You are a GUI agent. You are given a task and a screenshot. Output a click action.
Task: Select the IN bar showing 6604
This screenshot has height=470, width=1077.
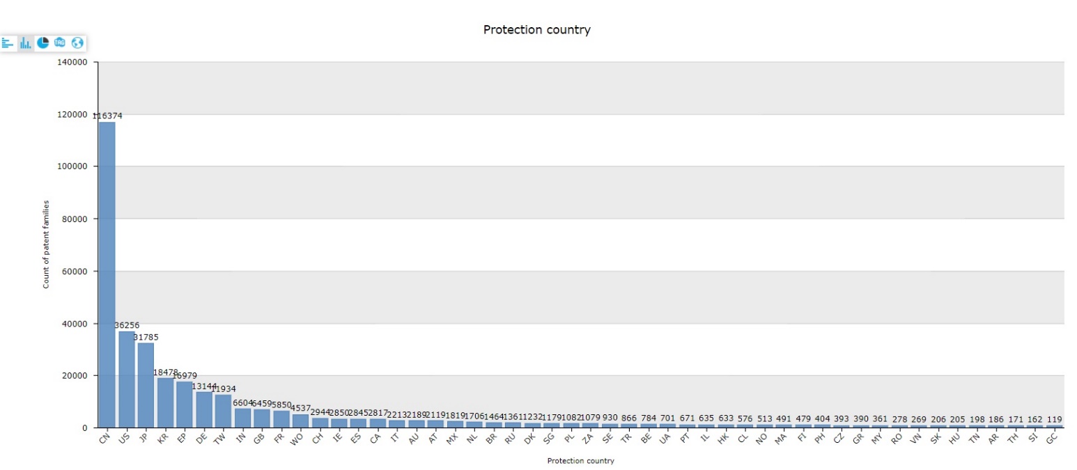(x=242, y=418)
